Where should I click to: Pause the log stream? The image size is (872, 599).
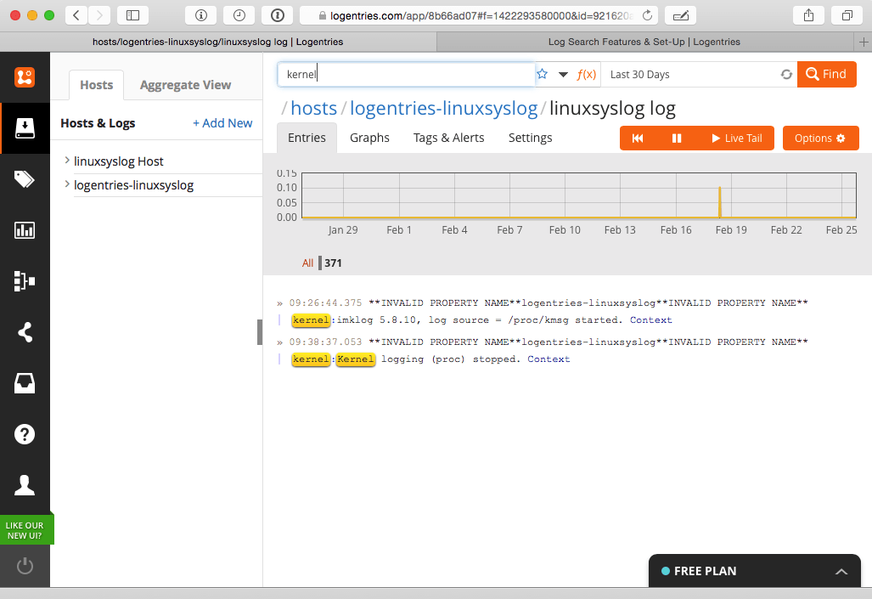(x=676, y=138)
